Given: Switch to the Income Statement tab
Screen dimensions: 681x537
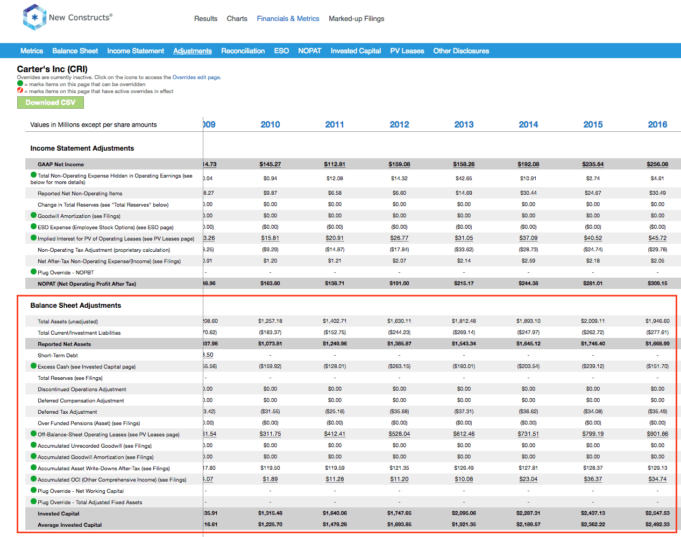Looking at the screenshot, I should 136,51.
